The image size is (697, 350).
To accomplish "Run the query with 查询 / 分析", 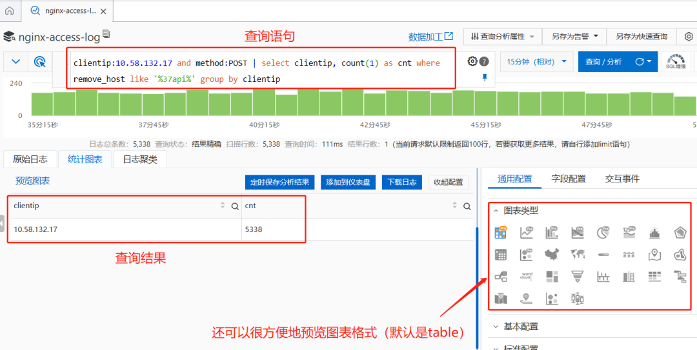I will tap(603, 62).
